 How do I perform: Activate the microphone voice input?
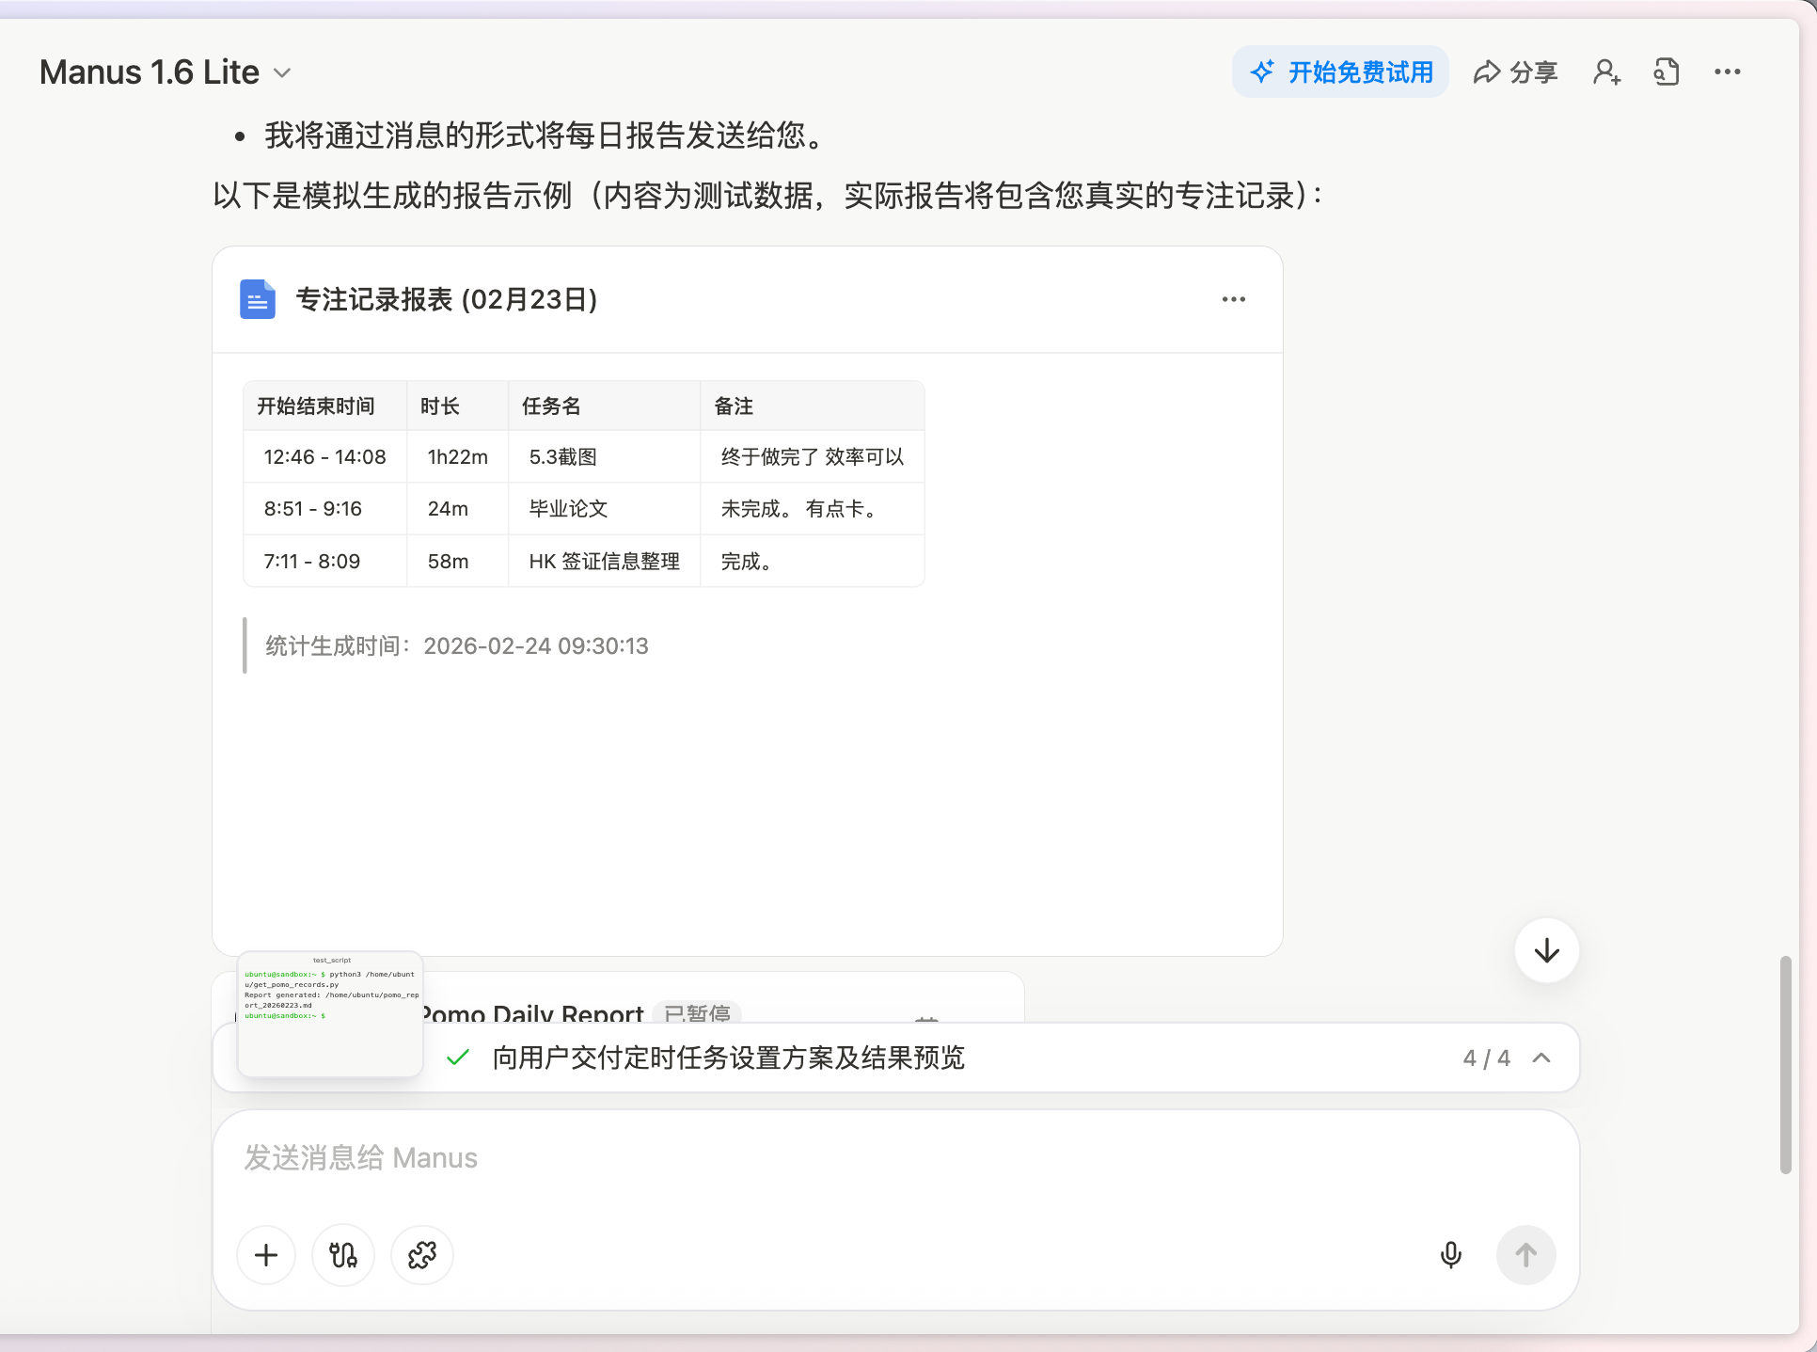point(1450,1255)
